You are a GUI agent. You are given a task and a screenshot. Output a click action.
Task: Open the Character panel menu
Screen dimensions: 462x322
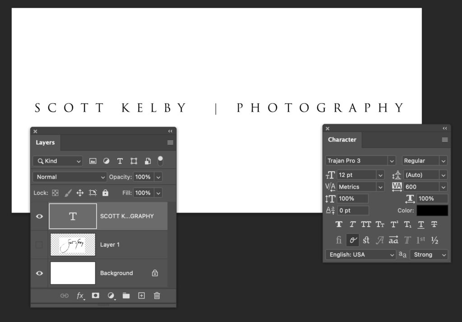445,140
